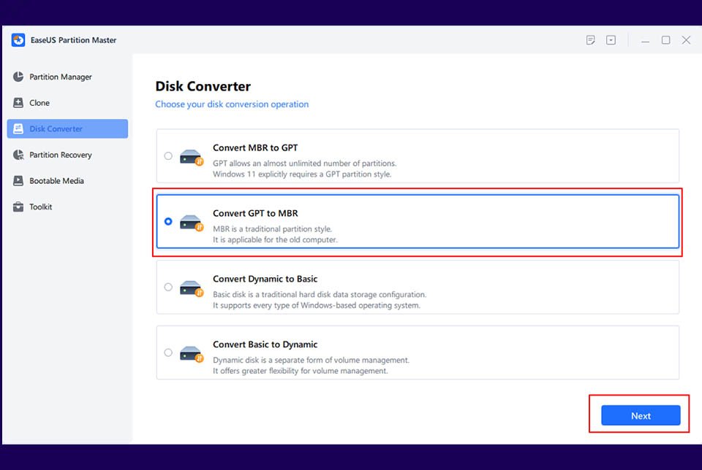Select the Convert Dynamic to Basic radio button
The width and height of the screenshot is (702, 470).
(x=168, y=287)
